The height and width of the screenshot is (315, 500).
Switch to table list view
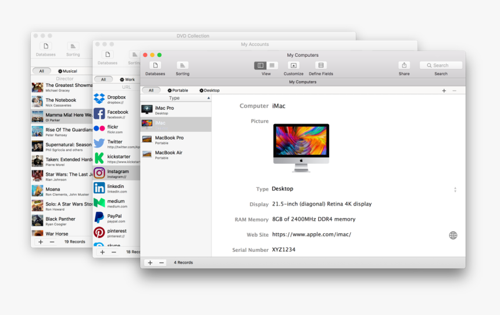click(x=272, y=66)
